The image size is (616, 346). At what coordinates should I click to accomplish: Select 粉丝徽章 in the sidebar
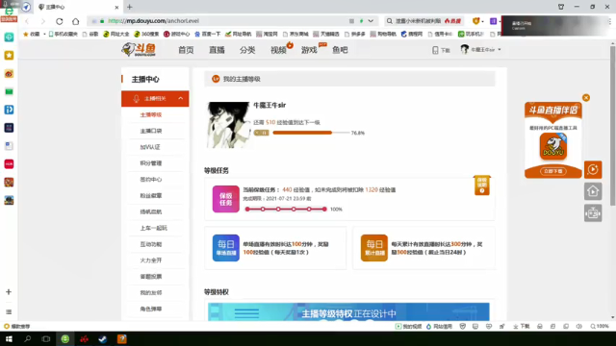151,195
